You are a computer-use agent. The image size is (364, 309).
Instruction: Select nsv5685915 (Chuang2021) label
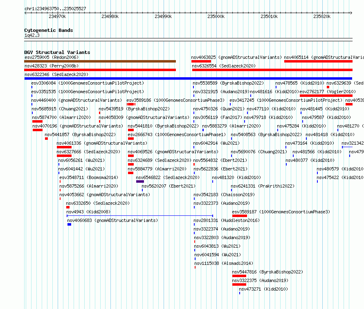click(60, 109)
